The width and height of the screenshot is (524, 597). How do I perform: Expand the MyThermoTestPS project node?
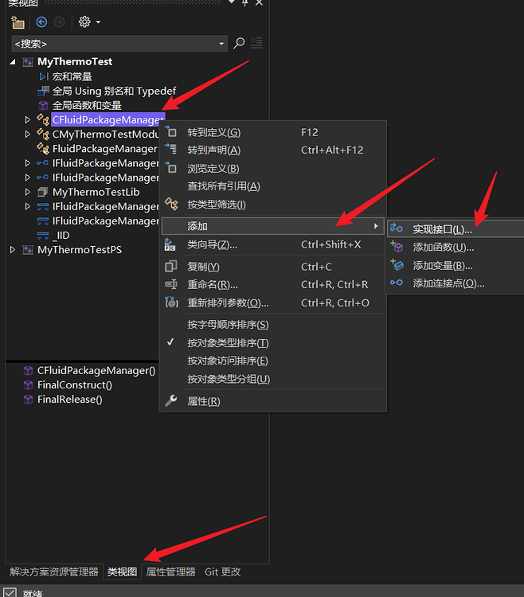click(14, 250)
